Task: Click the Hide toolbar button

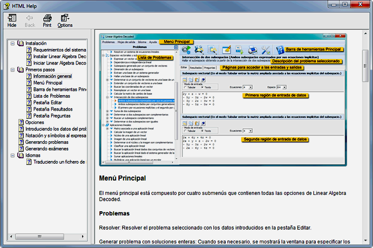Action: click(12, 21)
